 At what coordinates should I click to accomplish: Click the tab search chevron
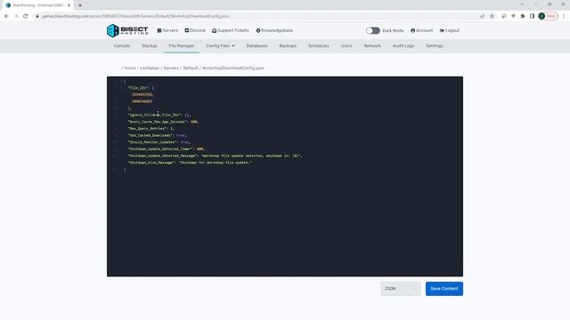[x=522, y=4]
